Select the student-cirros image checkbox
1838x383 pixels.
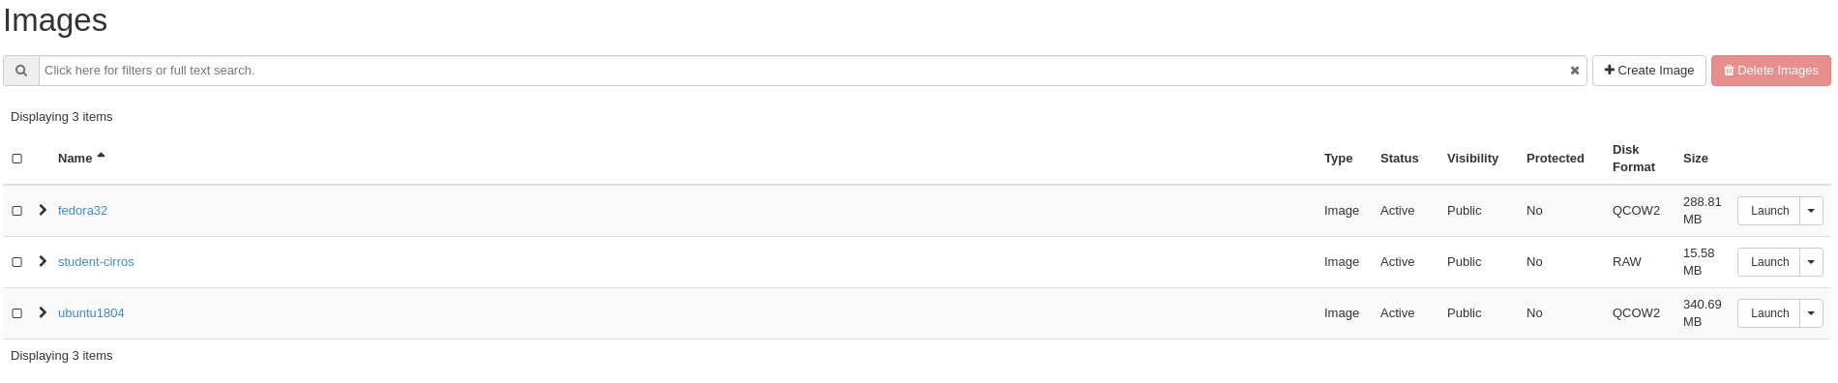[16, 262]
